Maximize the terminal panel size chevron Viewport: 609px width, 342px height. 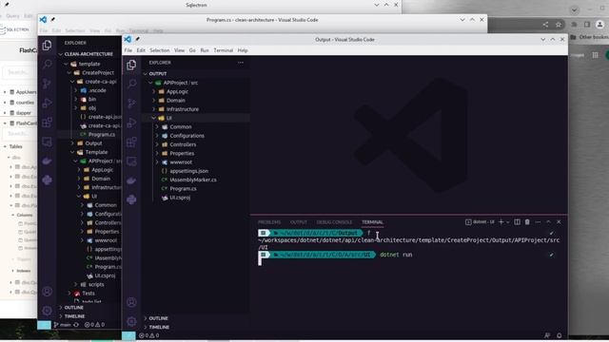pos(548,221)
